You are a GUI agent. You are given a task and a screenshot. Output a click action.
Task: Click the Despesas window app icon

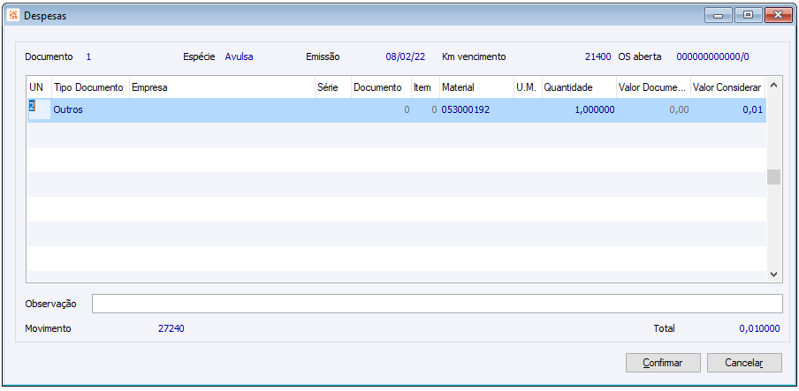[x=14, y=15]
